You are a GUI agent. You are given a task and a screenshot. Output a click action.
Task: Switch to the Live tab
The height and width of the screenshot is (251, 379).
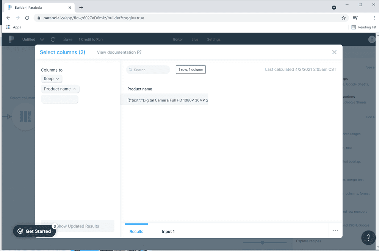coord(195,39)
